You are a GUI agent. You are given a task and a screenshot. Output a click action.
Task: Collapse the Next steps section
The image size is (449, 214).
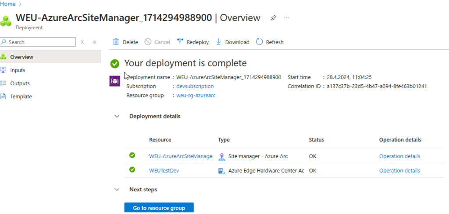[x=117, y=189]
